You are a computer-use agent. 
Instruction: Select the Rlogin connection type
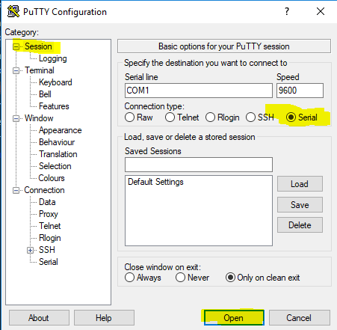[x=210, y=117]
